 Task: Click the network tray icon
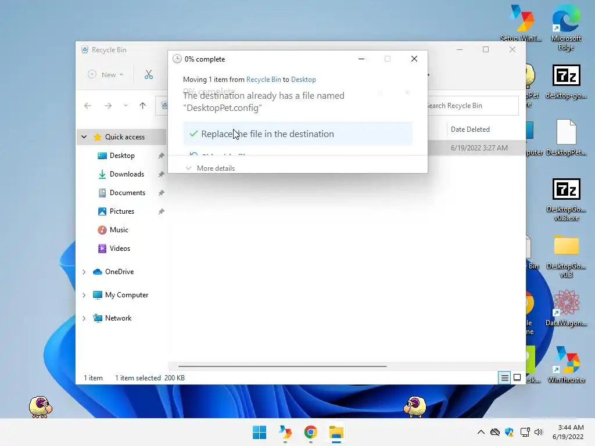coord(525,432)
